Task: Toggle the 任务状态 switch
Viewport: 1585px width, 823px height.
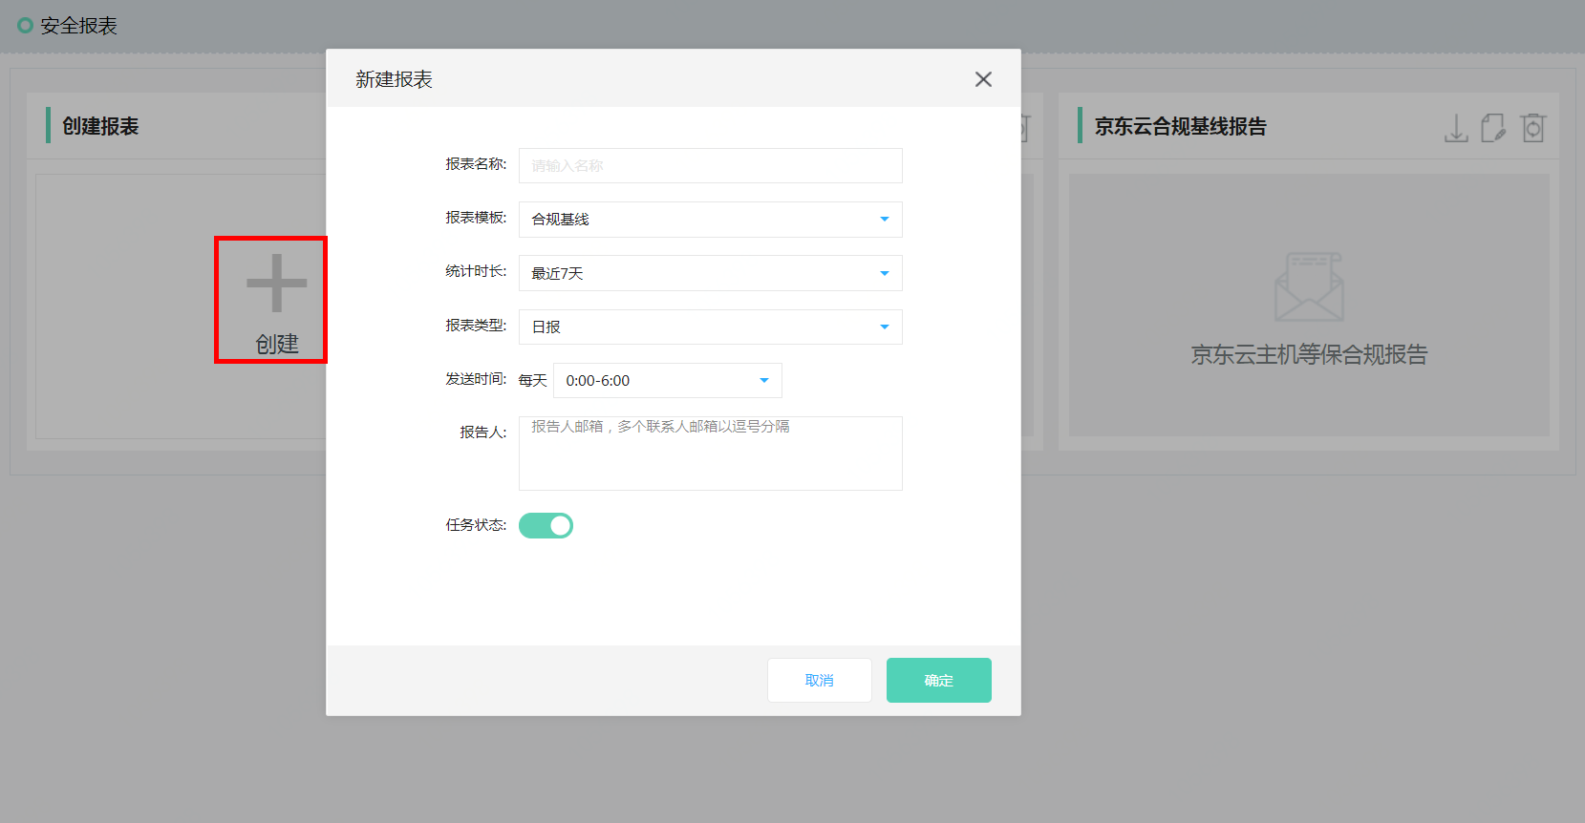Action: point(546,525)
